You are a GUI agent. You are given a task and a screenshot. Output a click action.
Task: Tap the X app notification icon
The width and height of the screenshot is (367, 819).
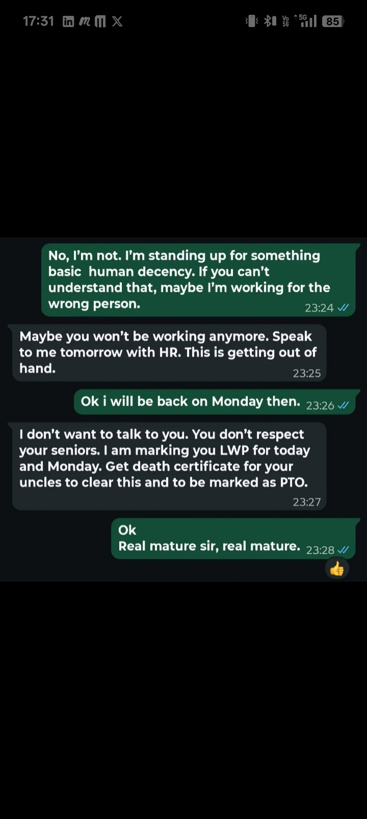click(x=117, y=21)
